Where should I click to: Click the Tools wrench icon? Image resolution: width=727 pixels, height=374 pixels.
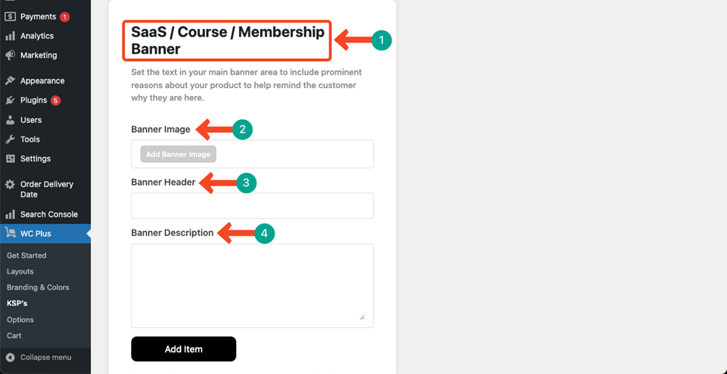click(x=10, y=139)
